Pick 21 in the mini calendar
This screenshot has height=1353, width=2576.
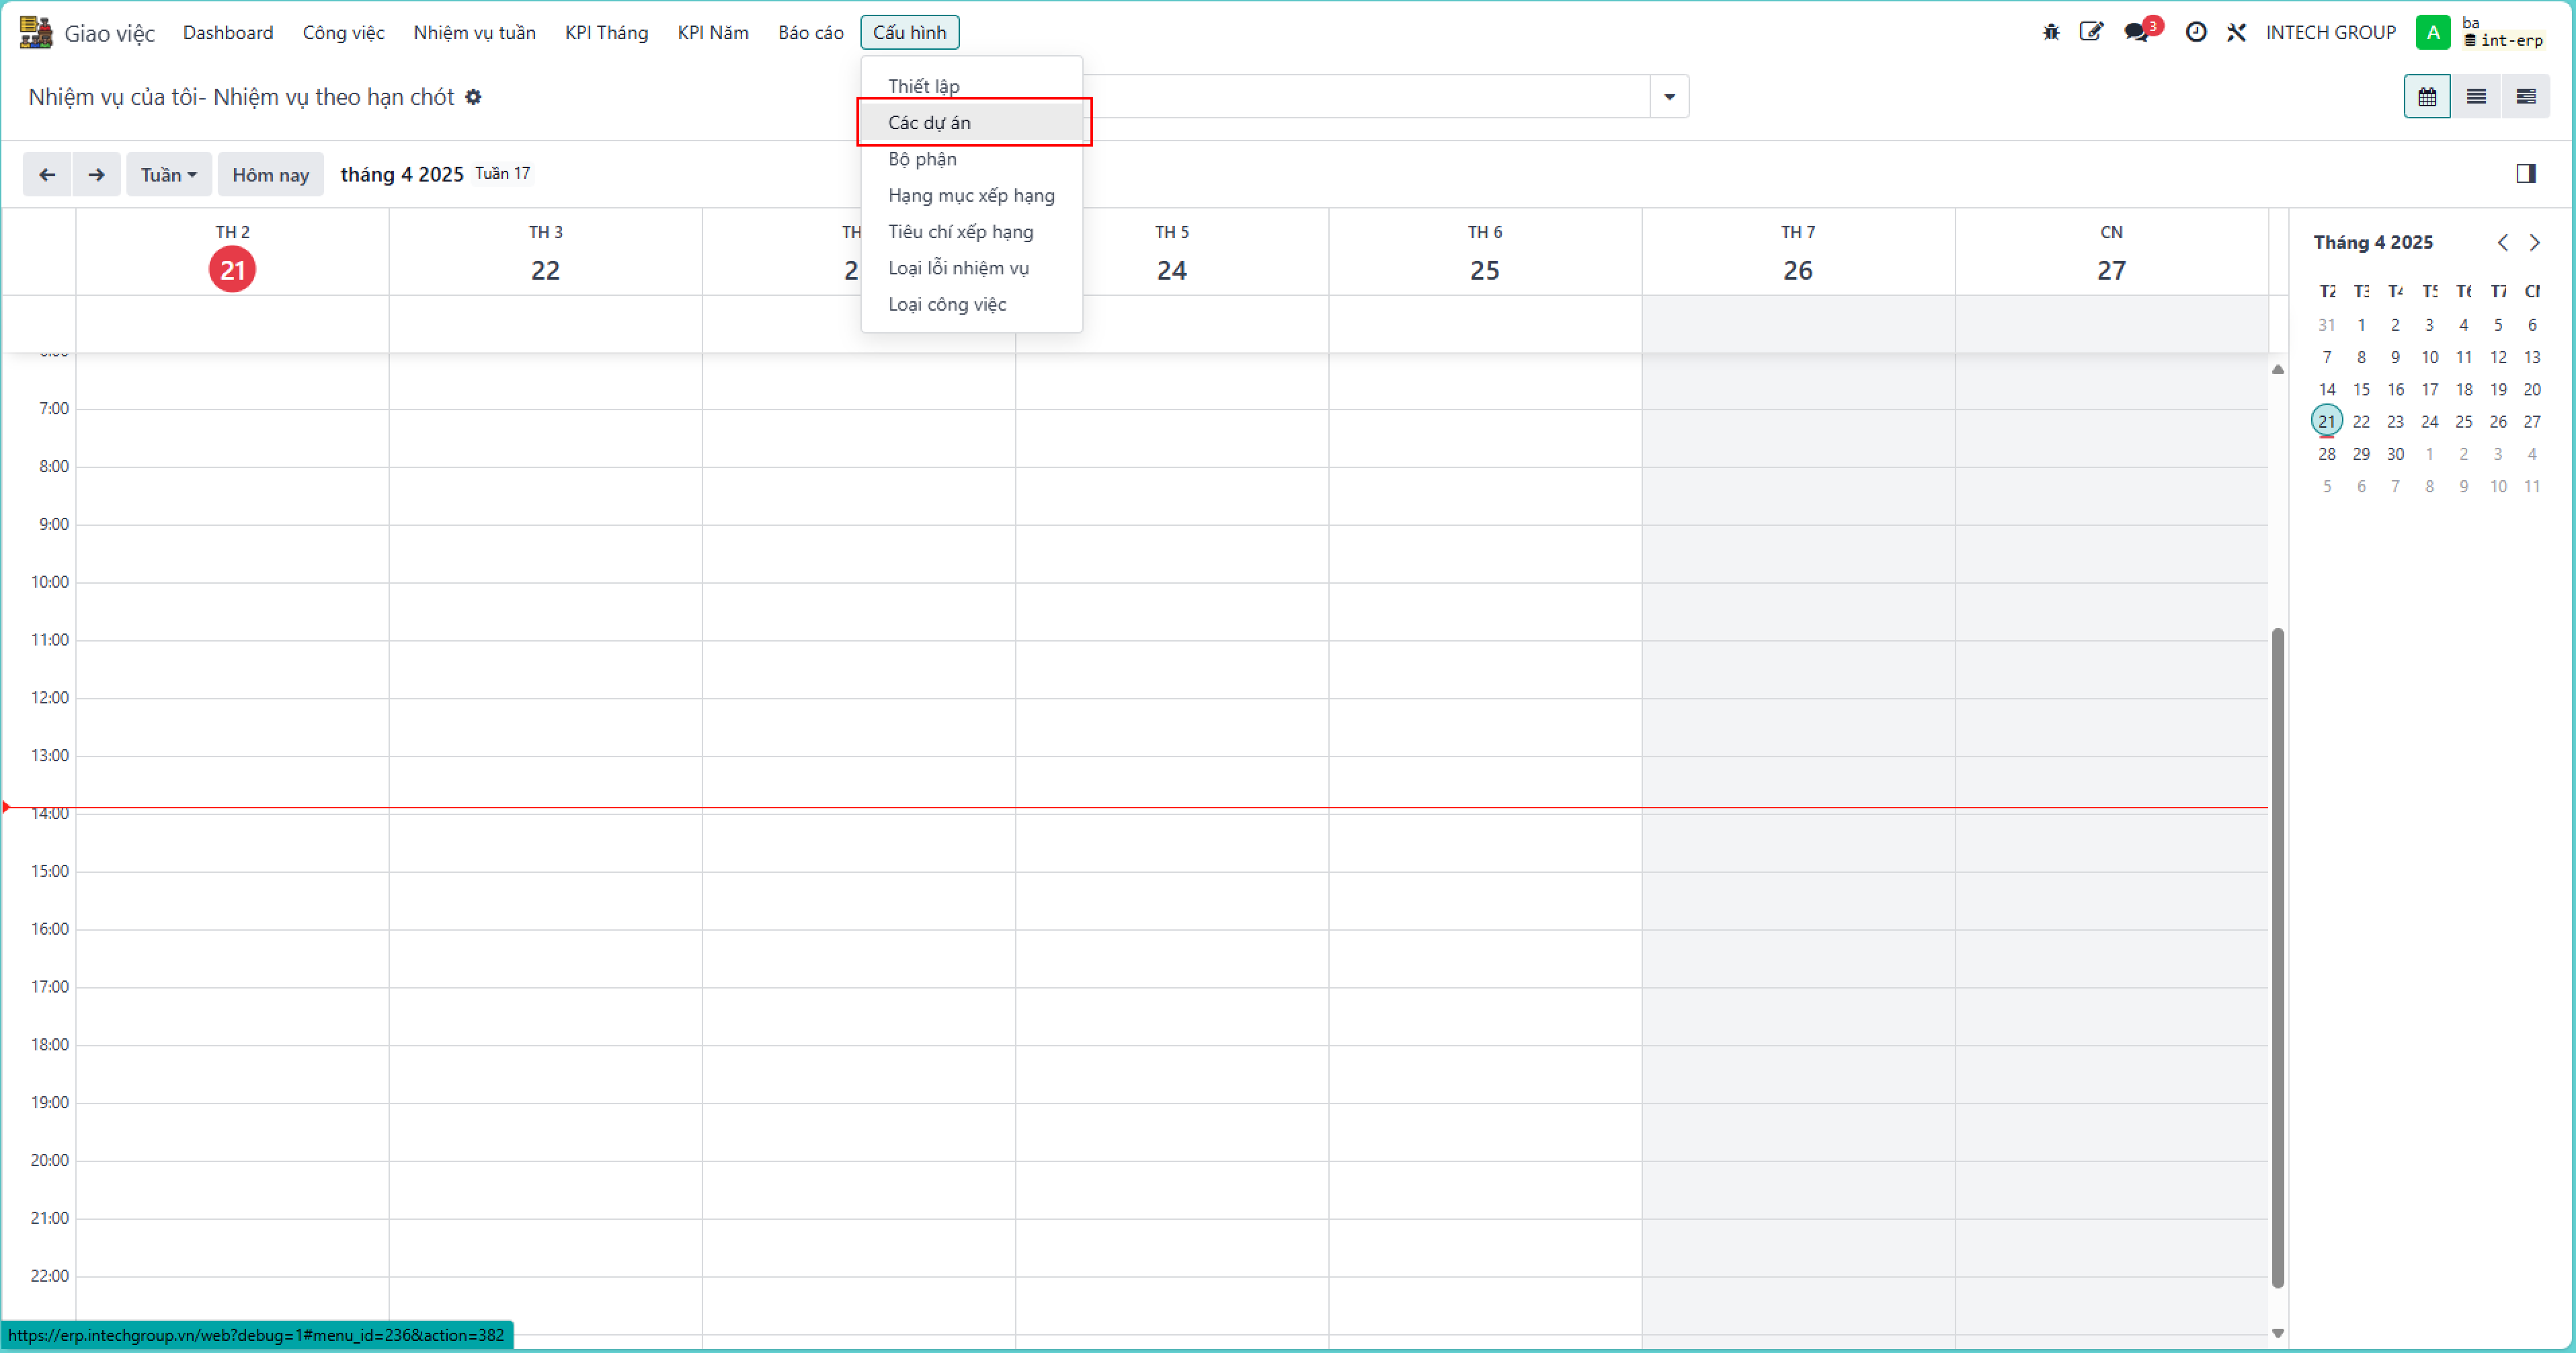2327,421
